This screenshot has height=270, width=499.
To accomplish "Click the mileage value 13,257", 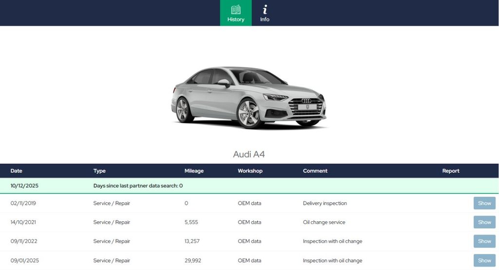I will (x=192, y=241).
